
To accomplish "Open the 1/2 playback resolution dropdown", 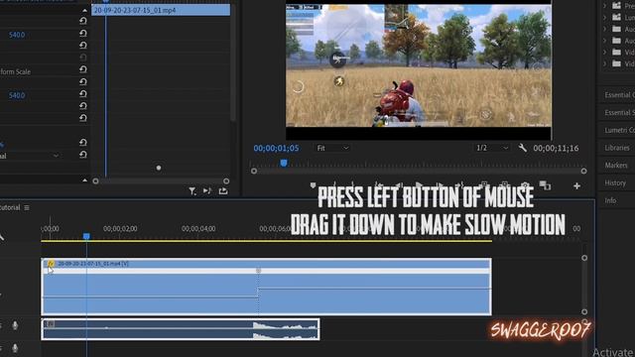I will coord(492,148).
